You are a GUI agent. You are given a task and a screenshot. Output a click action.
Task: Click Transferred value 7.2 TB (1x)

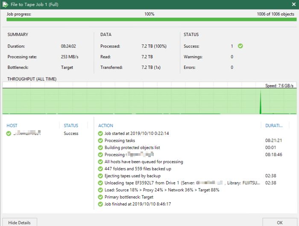point(151,68)
